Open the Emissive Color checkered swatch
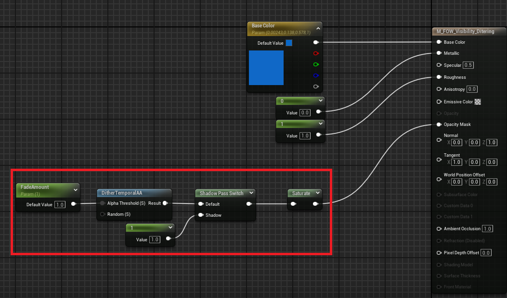The width and height of the screenshot is (507, 298). [x=478, y=102]
